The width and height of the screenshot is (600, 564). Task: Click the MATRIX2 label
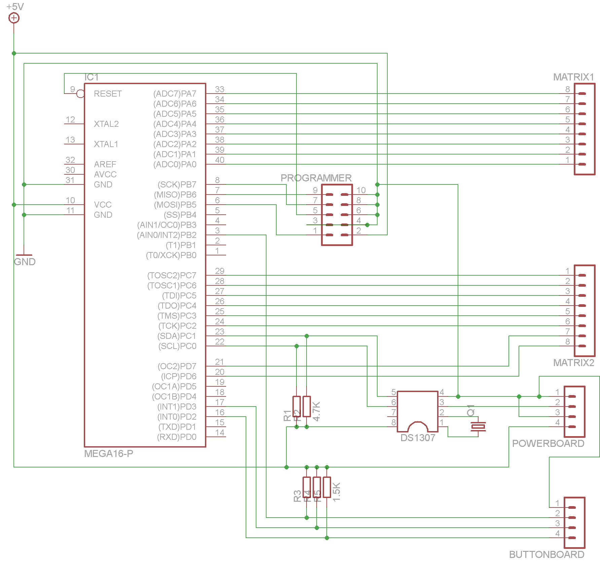[573, 363]
